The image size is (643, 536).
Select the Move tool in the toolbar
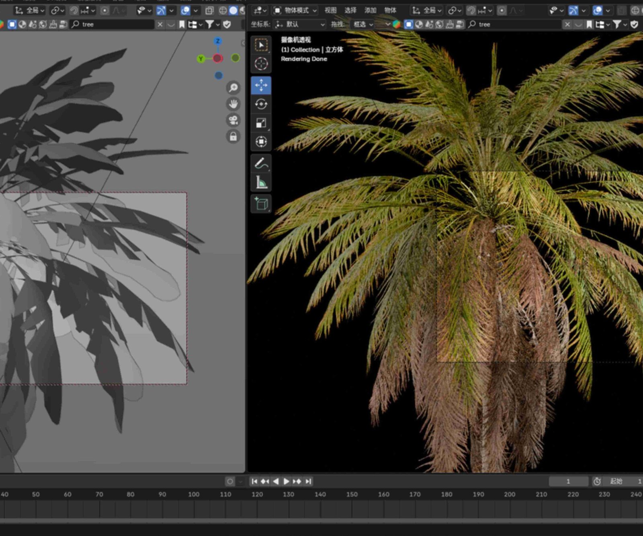261,85
